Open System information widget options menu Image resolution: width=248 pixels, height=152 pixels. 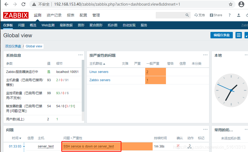80,55
